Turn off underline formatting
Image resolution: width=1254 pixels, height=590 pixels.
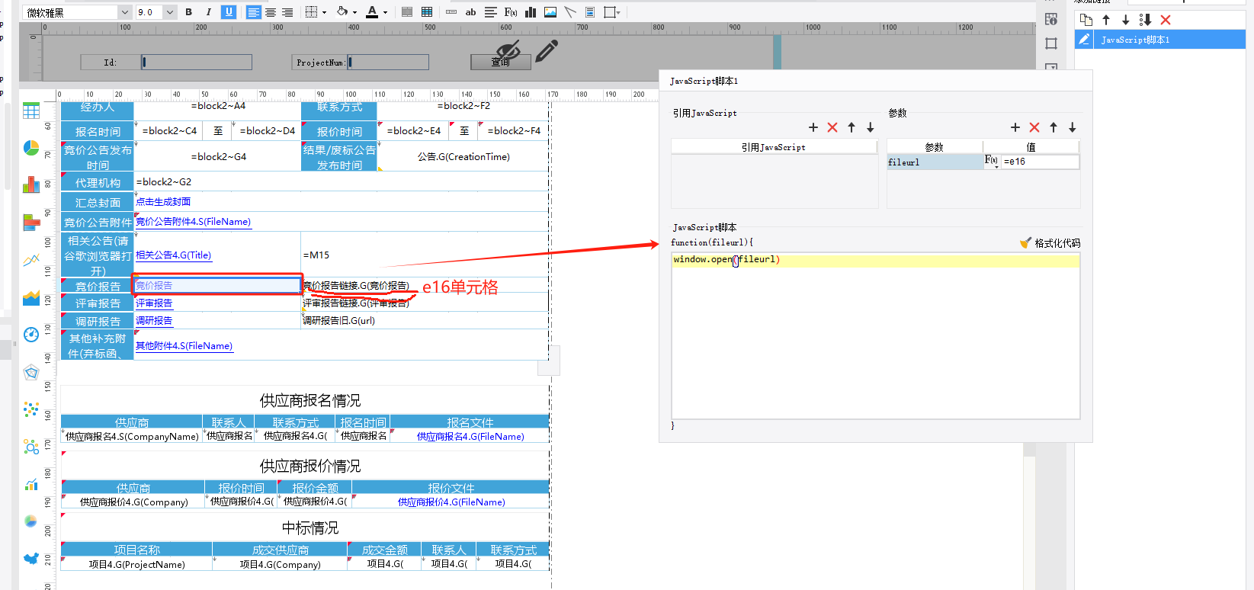[x=229, y=12]
